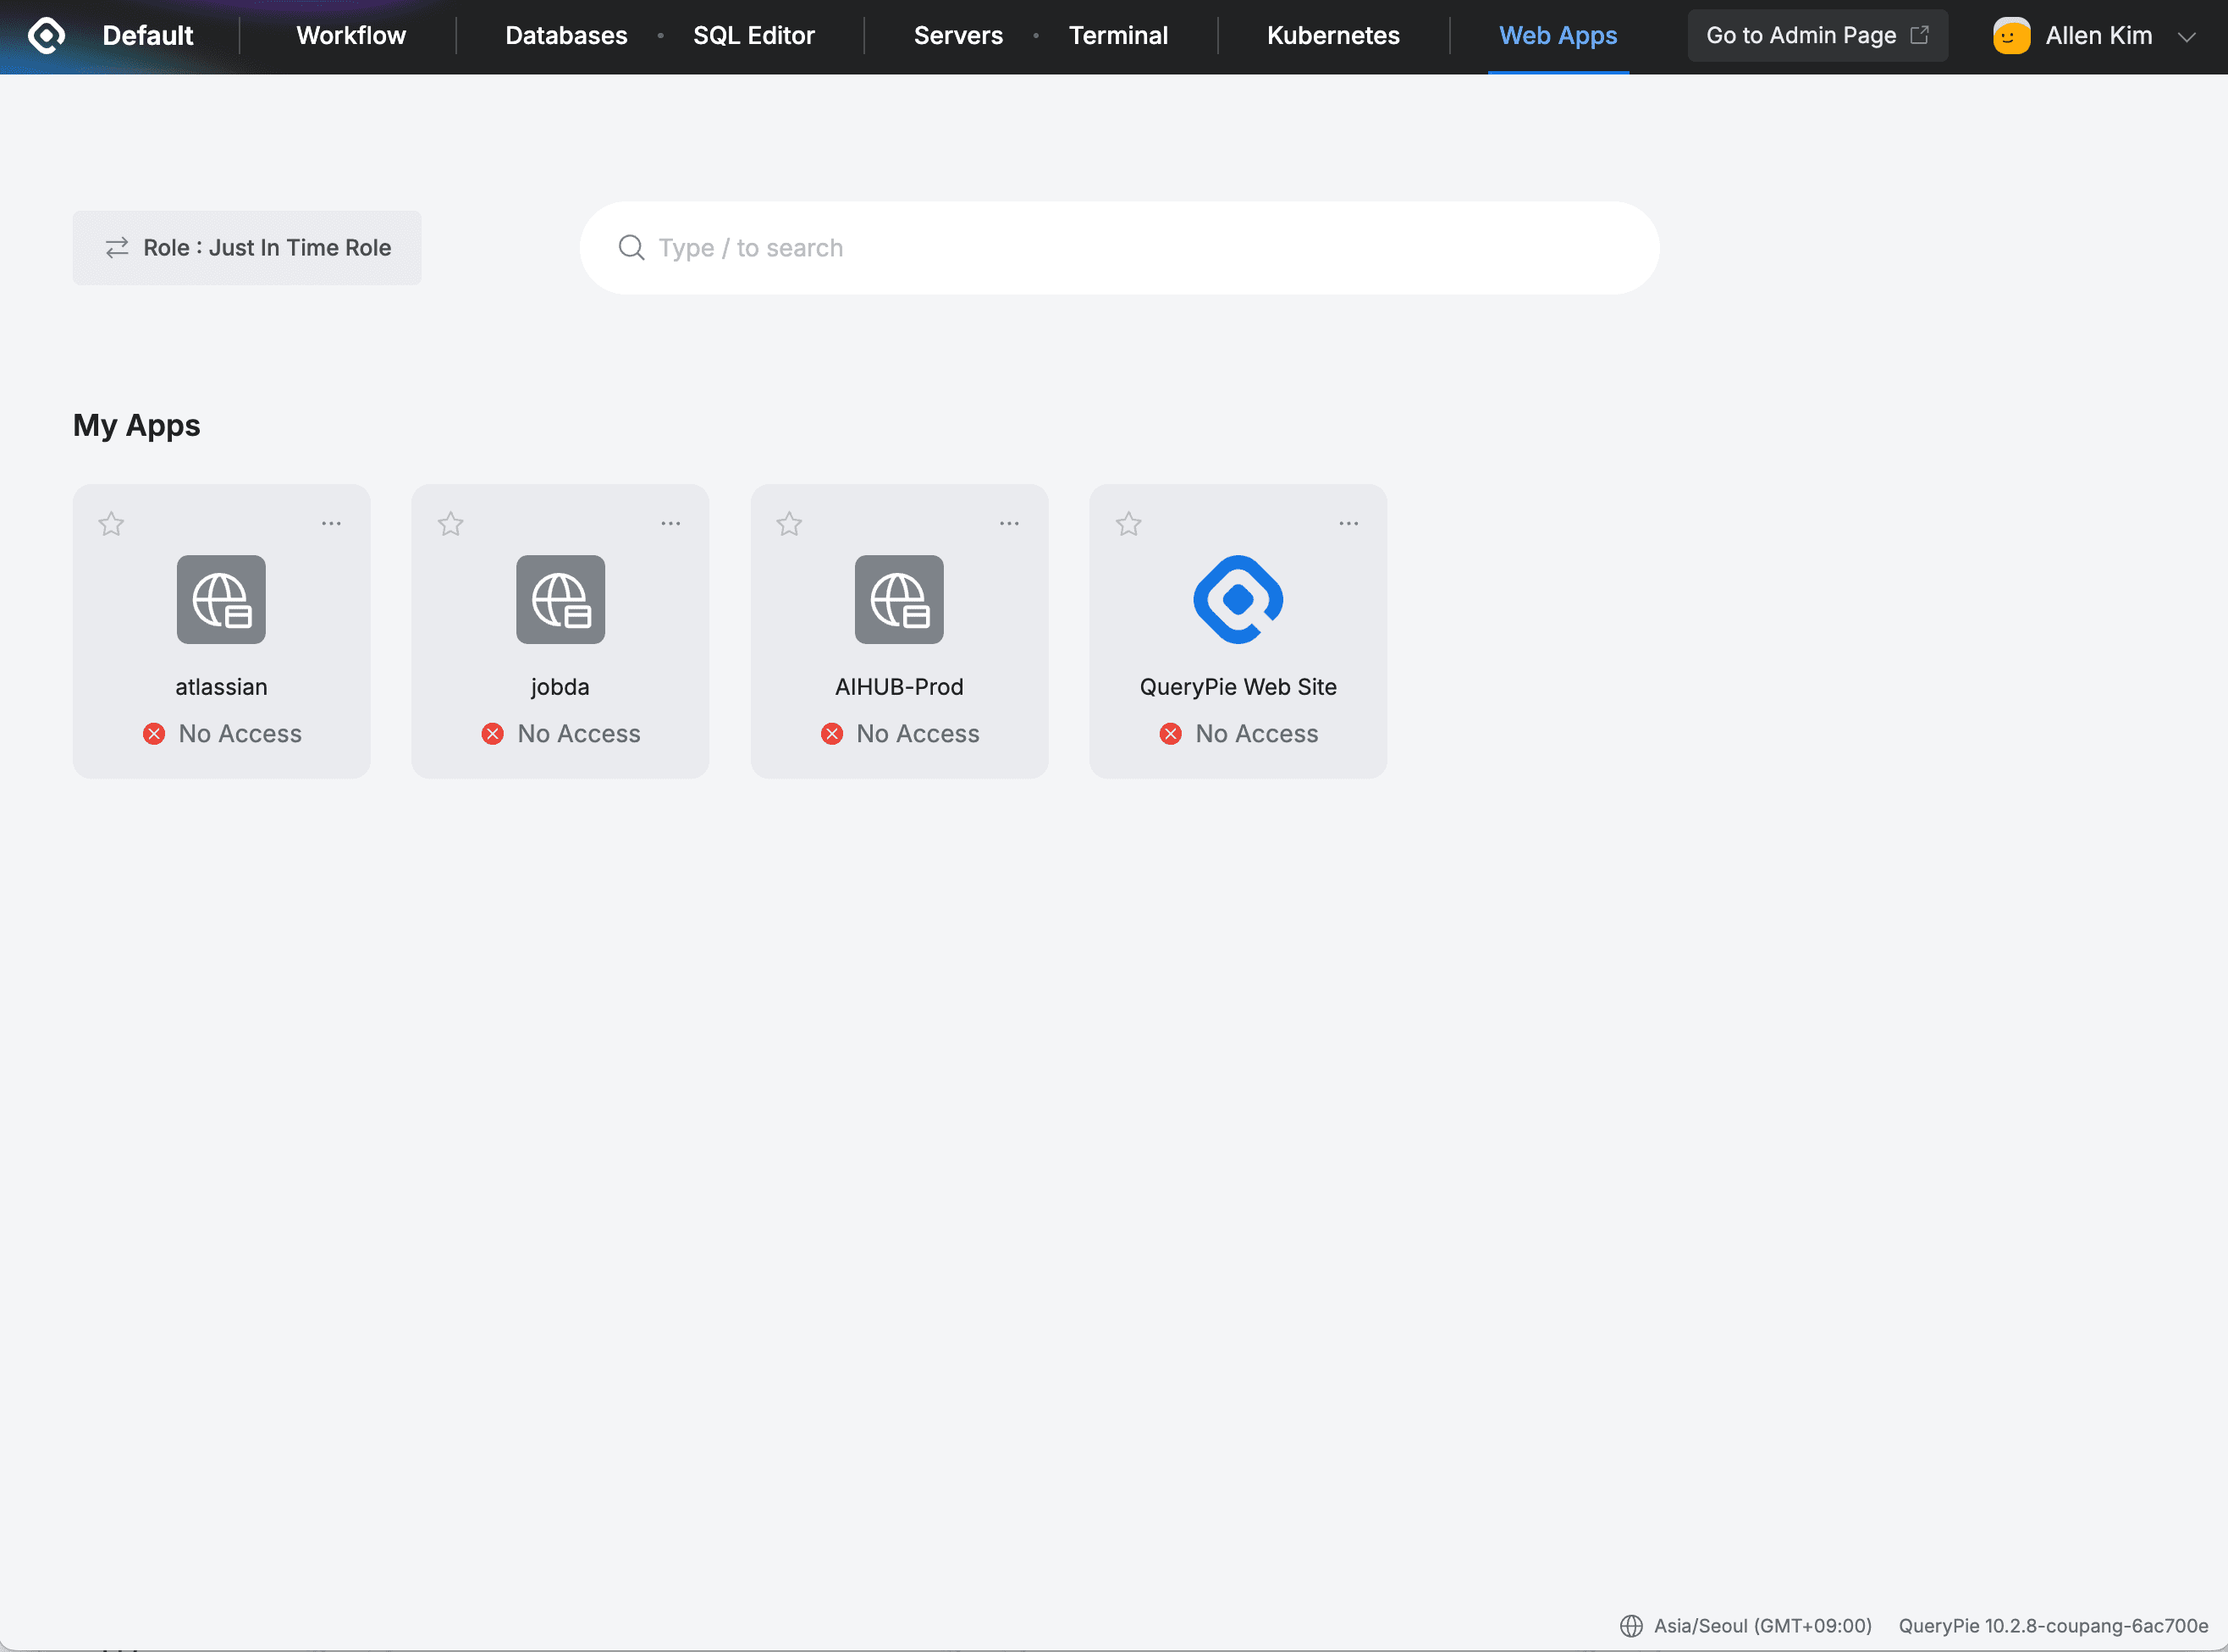The image size is (2228, 1652).
Task: Open the three-dot menu on the AIHUB-Prod card
Action: (x=1009, y=523)
